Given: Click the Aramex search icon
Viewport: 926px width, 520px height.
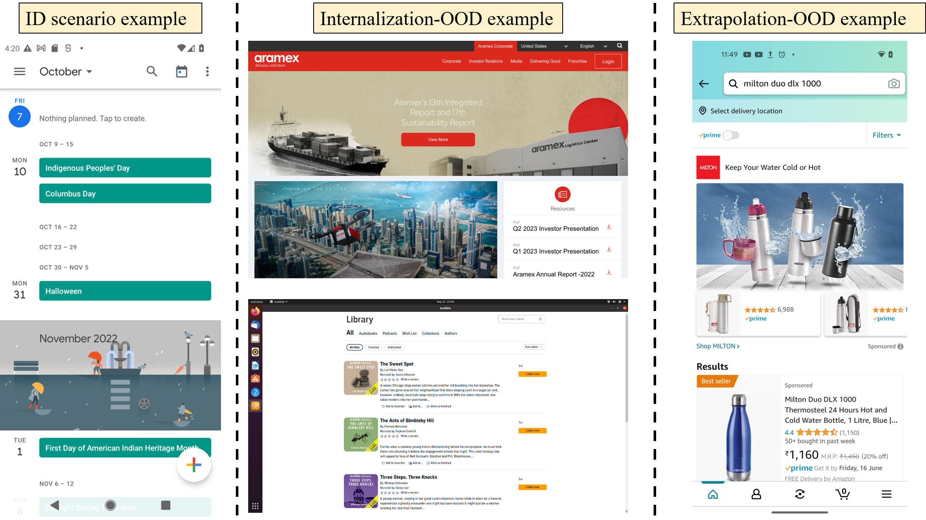Looking at the screenshot, I should 620,46.
